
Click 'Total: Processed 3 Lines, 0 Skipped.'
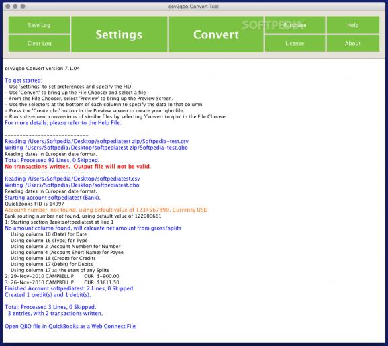point(50,307)
